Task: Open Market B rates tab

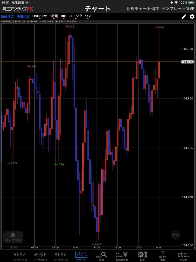Action: pos(40,256)
